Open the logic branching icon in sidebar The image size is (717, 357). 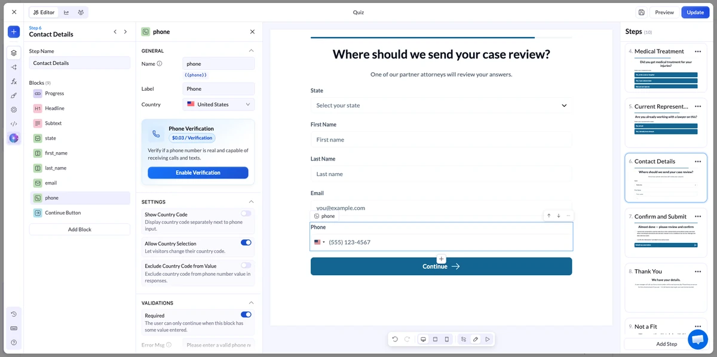coord(14,67)
